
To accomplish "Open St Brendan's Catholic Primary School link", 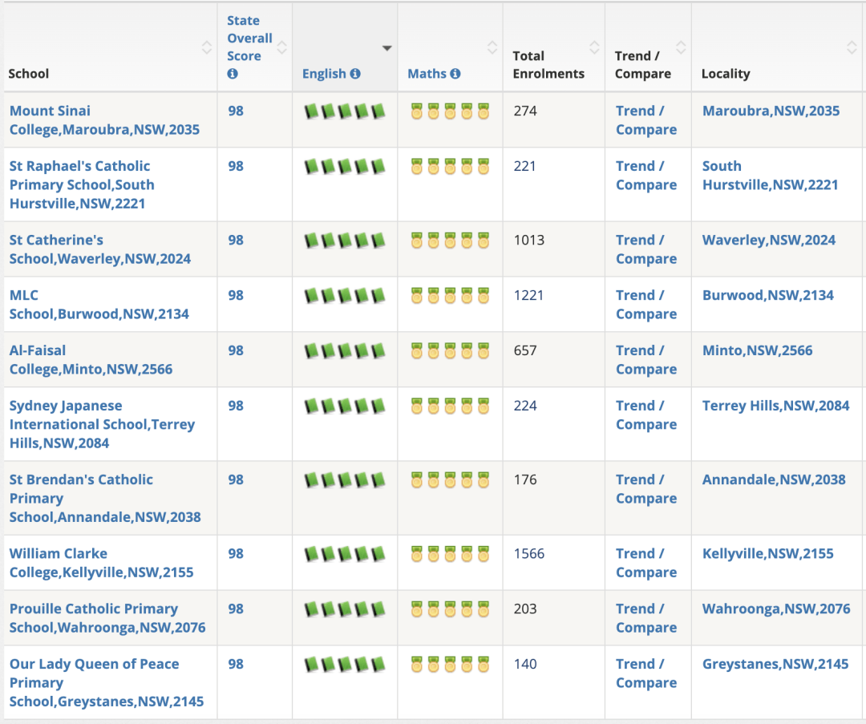I will (x=105, y=498).
